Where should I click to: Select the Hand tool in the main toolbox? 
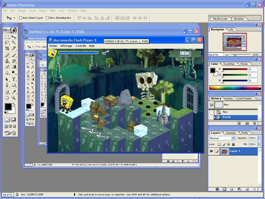tap(7, 98)
